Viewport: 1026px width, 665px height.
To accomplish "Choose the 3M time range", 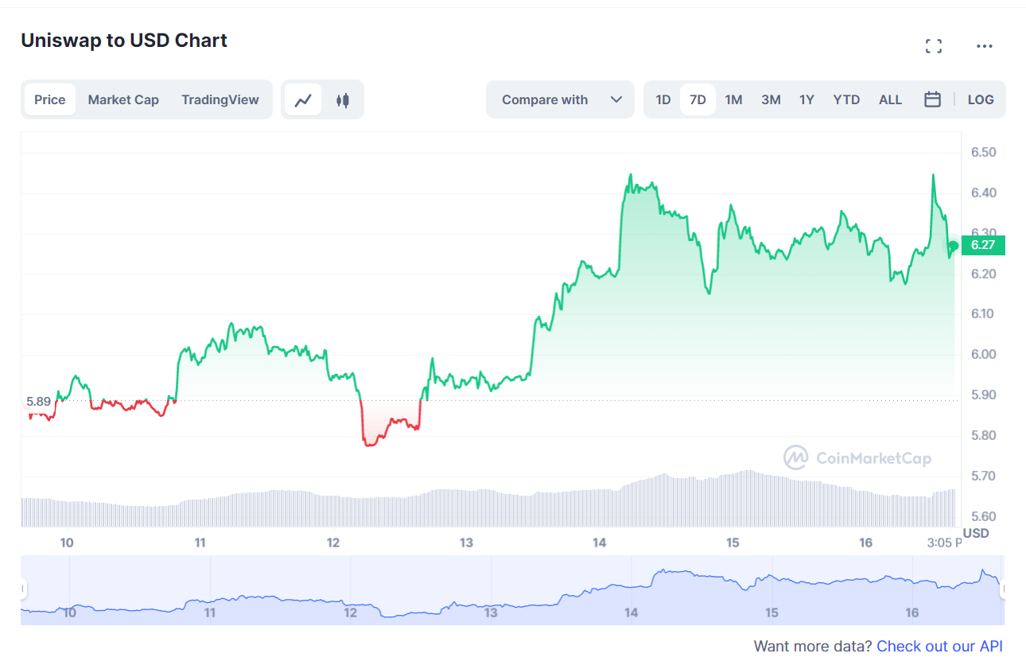I will 771,99.
